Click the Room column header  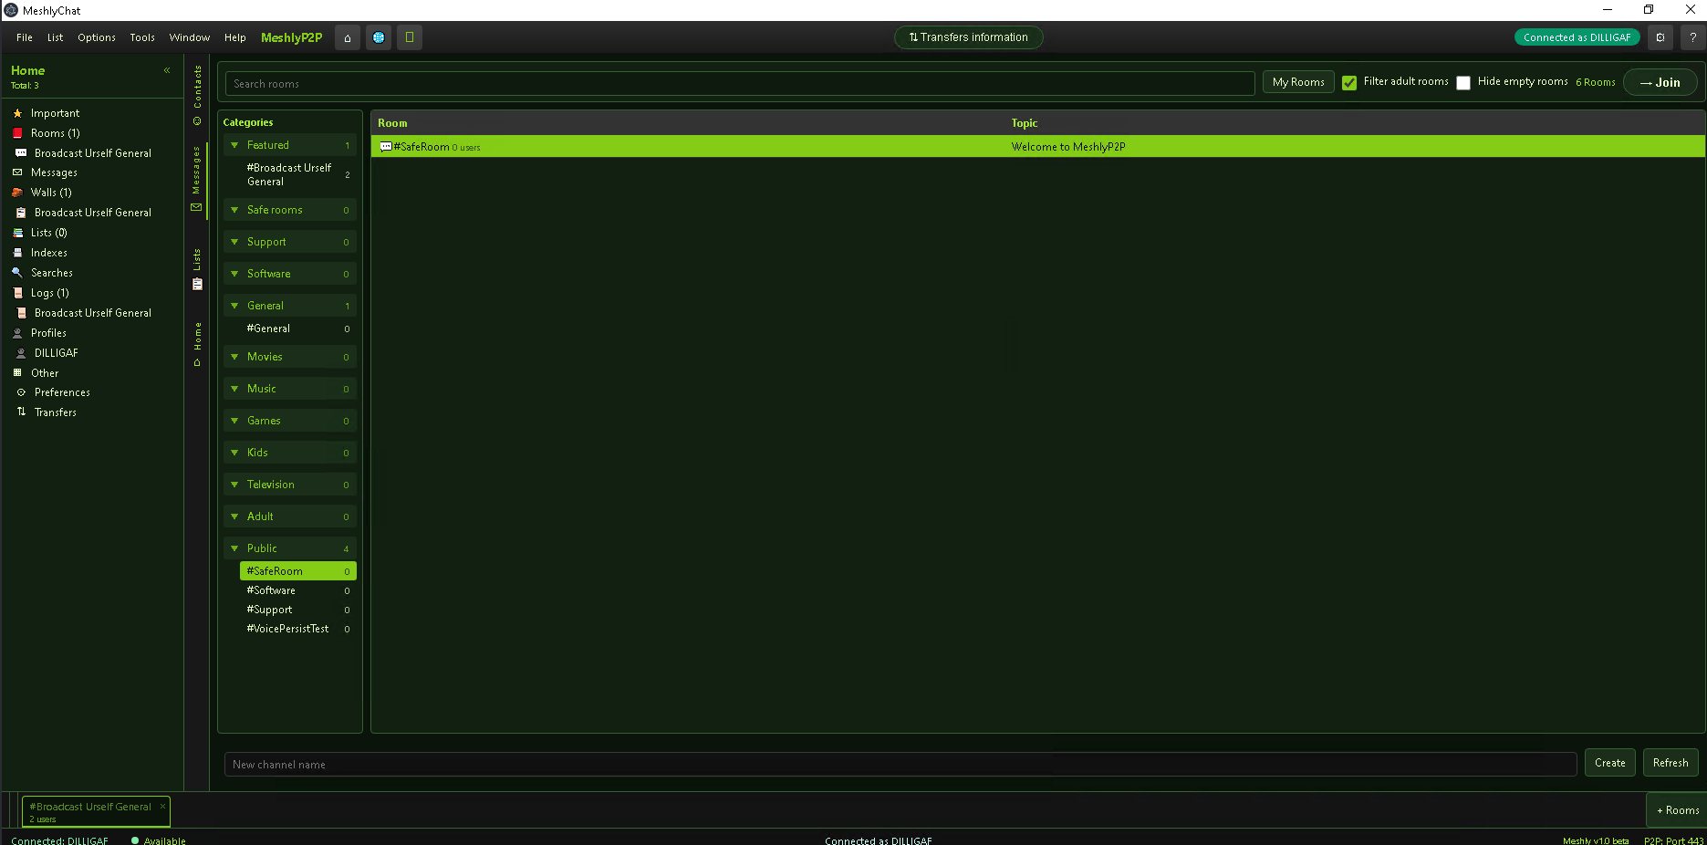(x=392, y=123)
